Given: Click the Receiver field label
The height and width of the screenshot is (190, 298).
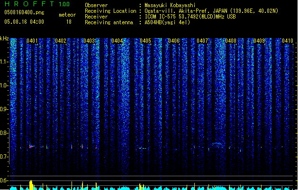Looking at the screenshot, I should (96, 17).
